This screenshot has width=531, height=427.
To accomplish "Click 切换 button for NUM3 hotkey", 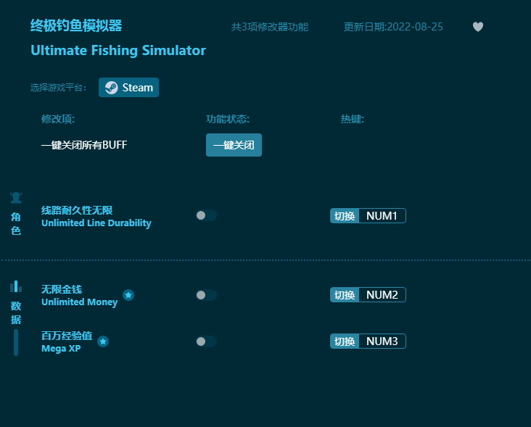I will pos(345,341).
